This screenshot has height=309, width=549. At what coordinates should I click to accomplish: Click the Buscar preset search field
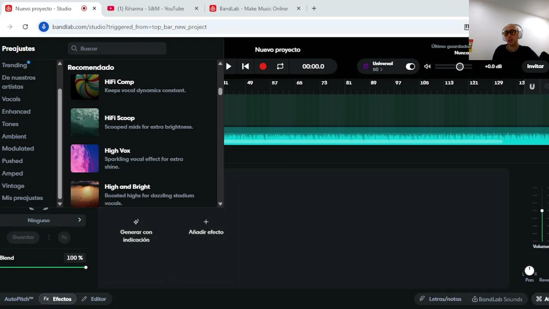[117, 48]
